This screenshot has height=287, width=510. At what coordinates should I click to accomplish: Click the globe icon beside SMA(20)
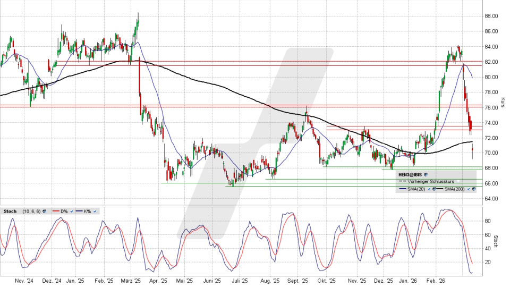click(x=434, y=189)
